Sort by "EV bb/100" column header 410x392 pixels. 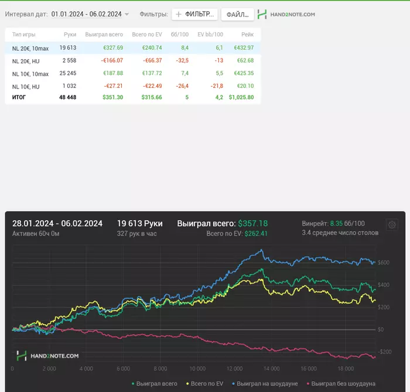pyautogui.click(x=210, y=35)
